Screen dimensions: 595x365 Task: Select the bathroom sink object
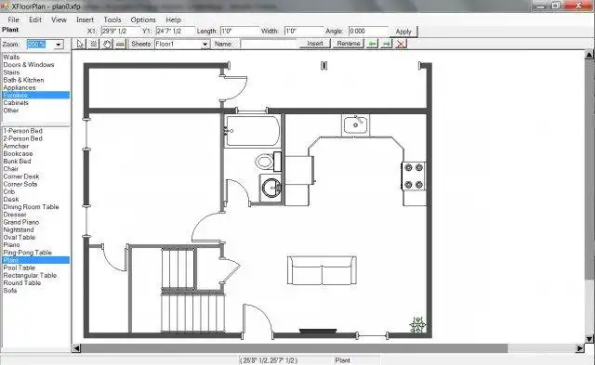click(x=271, y=188)
